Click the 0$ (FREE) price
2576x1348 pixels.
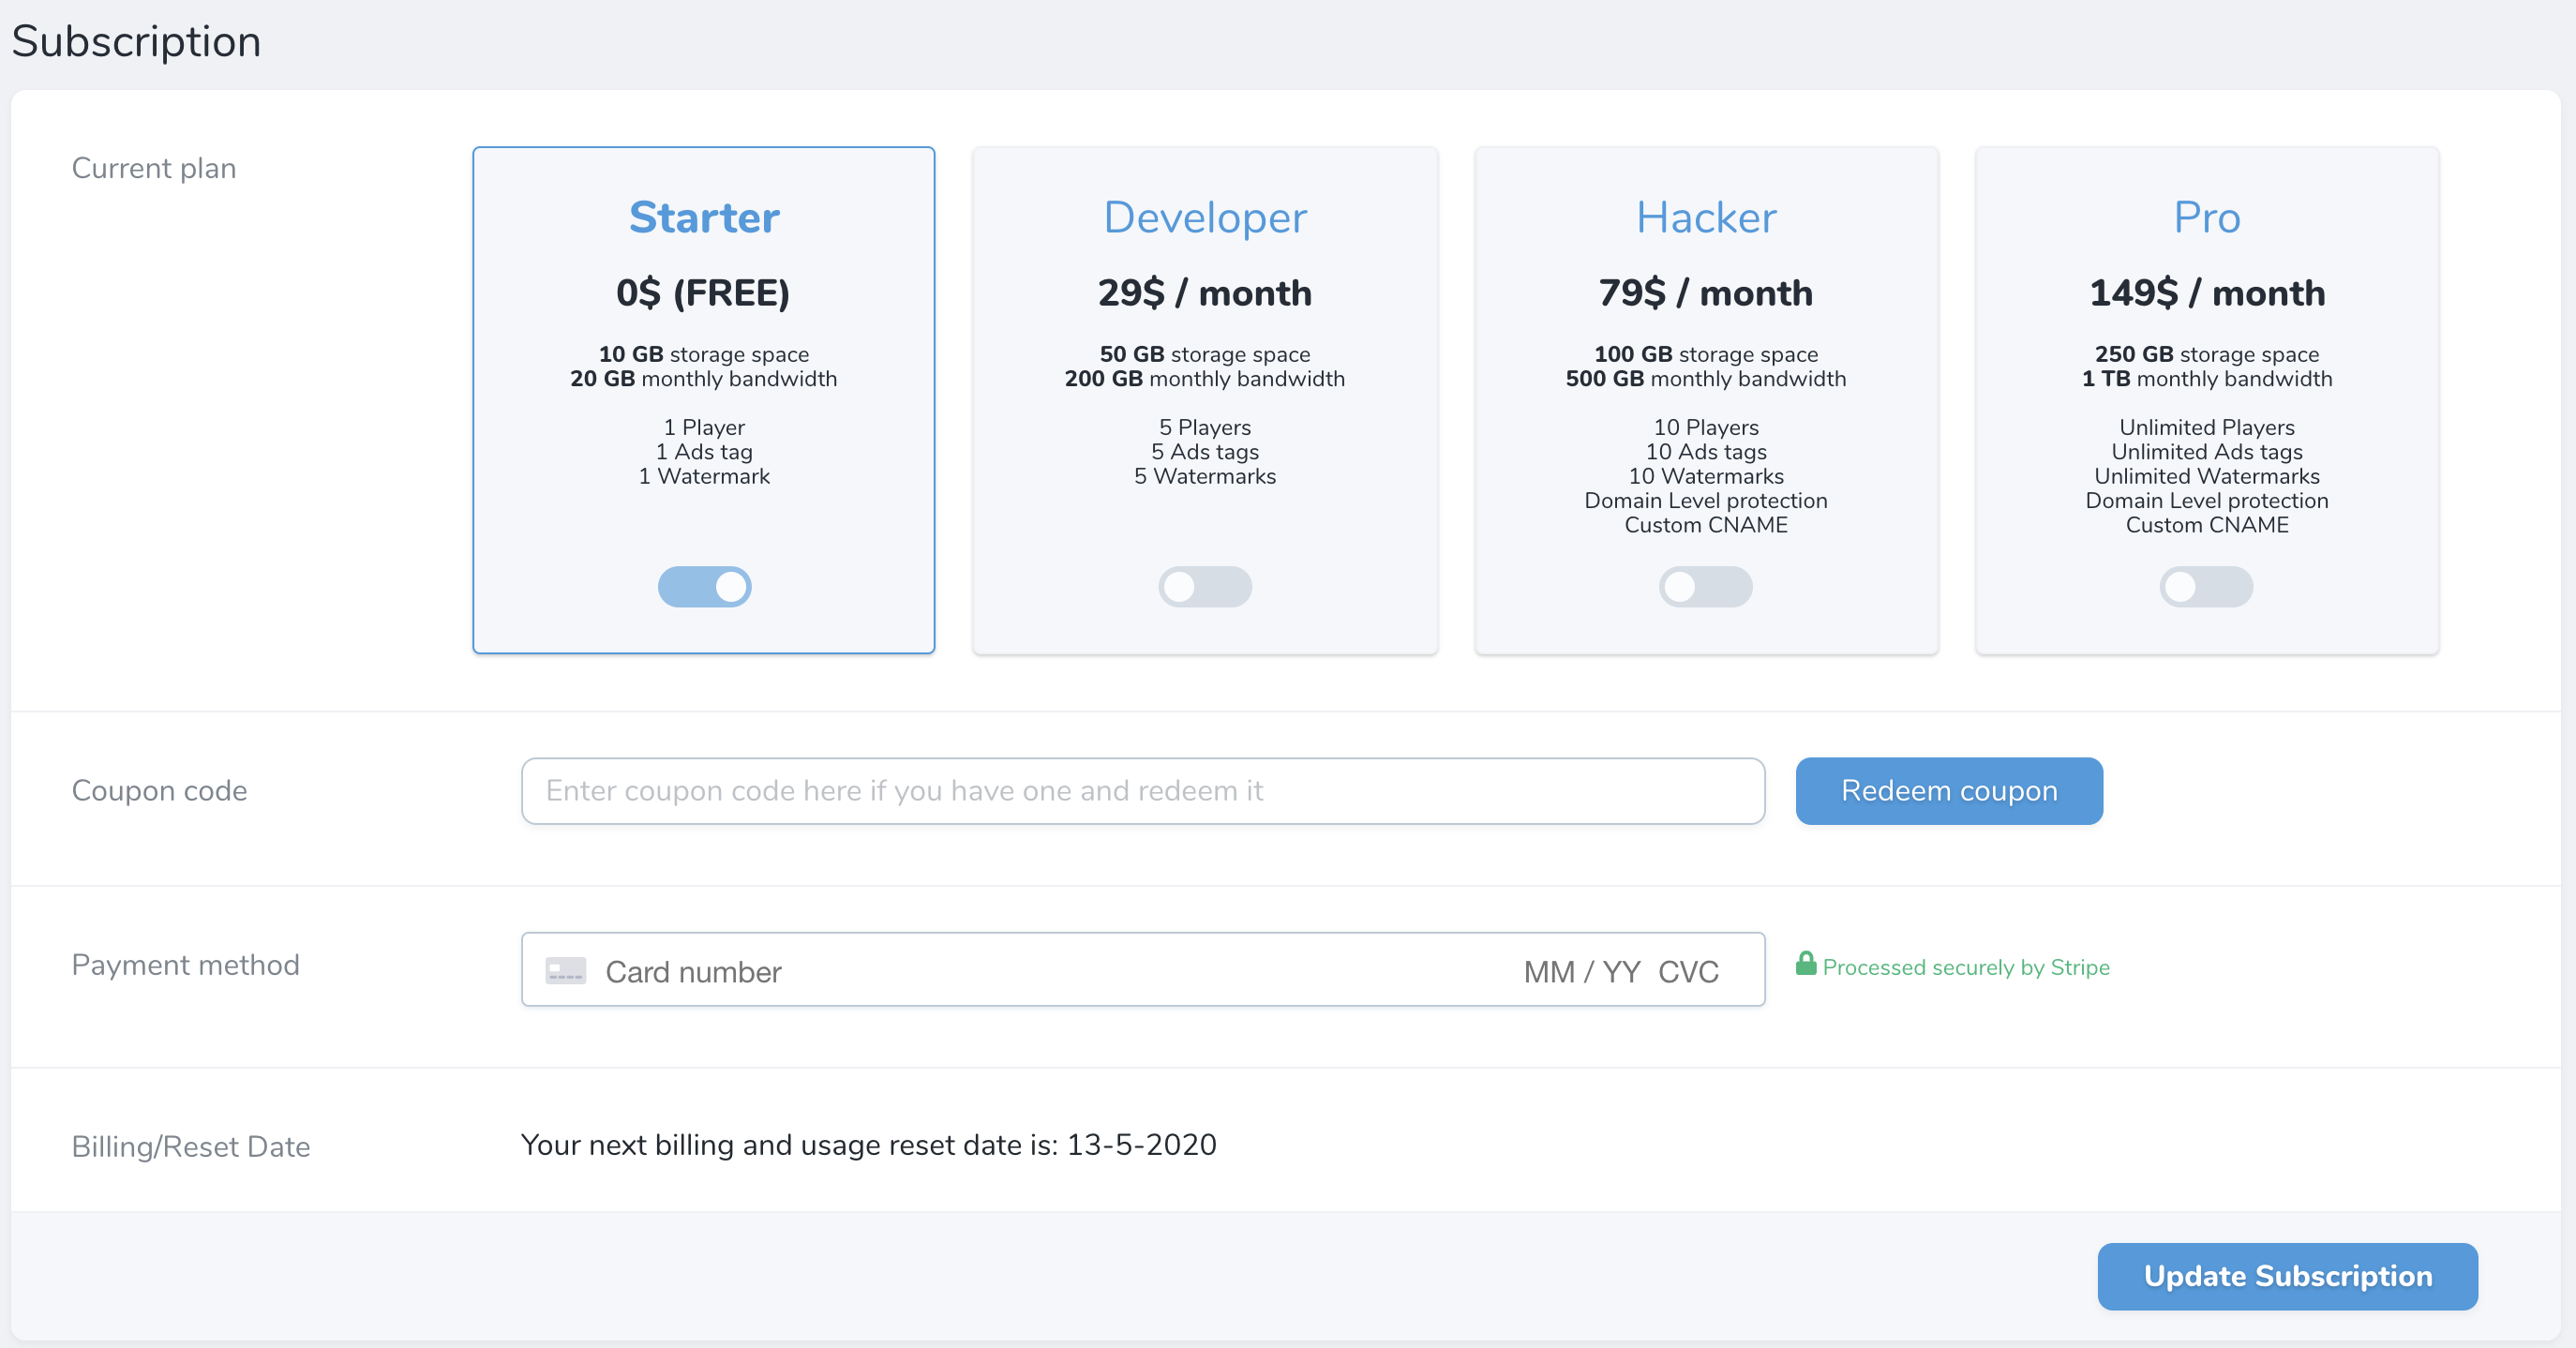coord(703,293)
